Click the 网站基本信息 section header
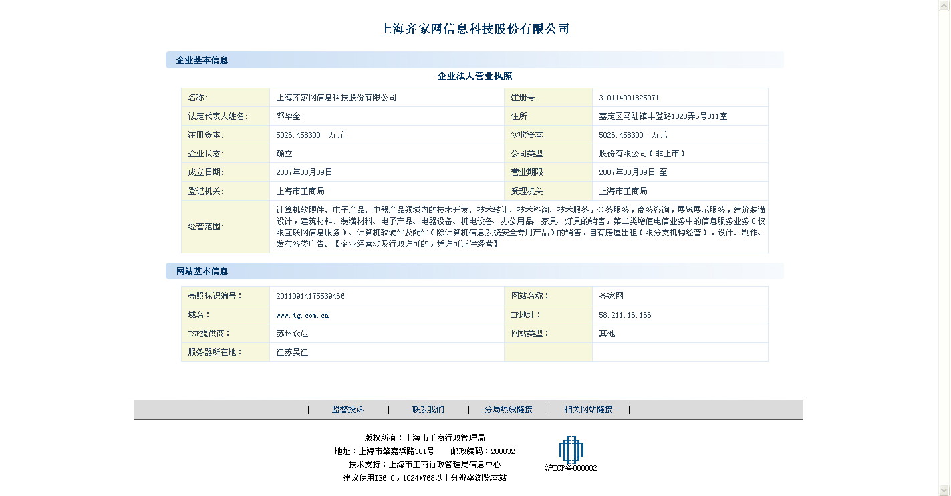This screenshot has height=496, width=951. tap(202, 271)
